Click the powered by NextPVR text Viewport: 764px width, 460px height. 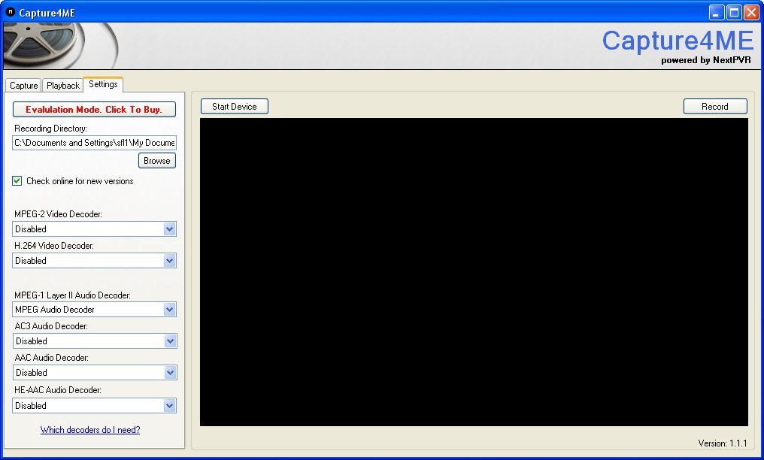705,60
